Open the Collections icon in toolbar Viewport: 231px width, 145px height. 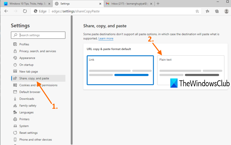click(x=217, y=11)
